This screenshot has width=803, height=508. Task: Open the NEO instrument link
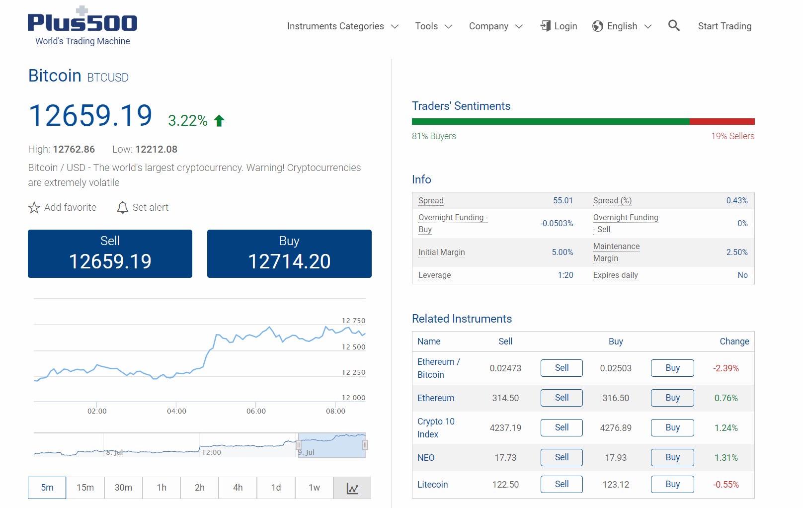[x=426, y=458]
